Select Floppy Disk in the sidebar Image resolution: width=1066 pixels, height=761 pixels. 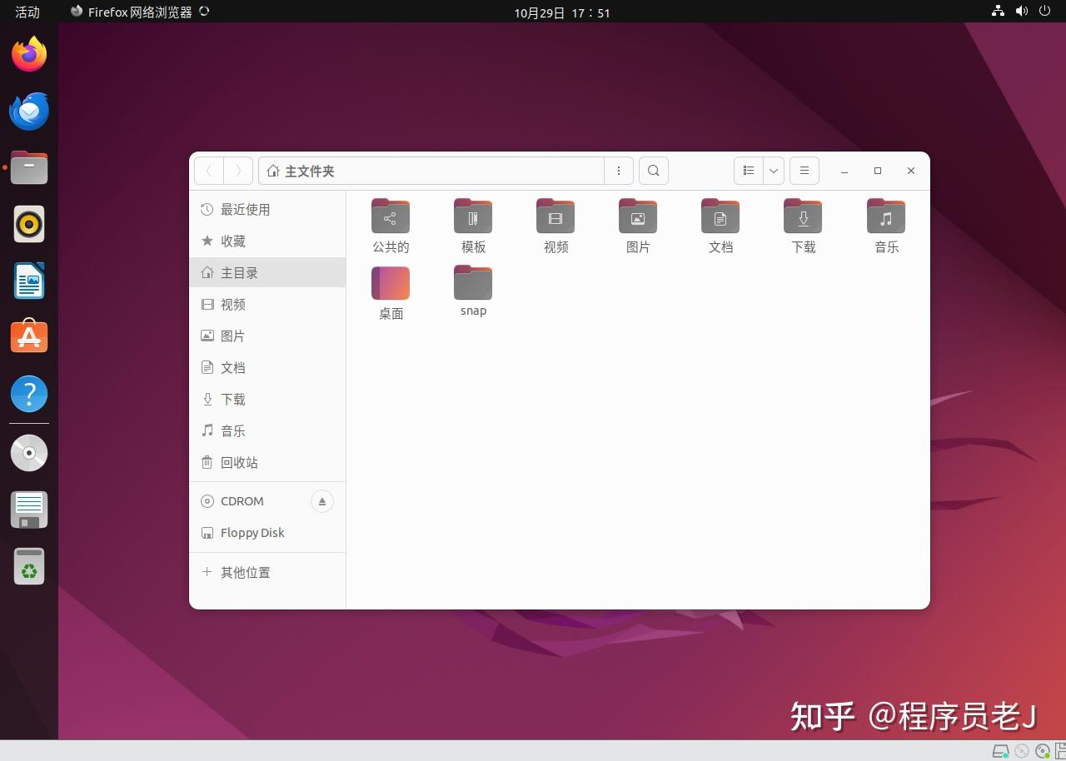(x=252, y=532)
